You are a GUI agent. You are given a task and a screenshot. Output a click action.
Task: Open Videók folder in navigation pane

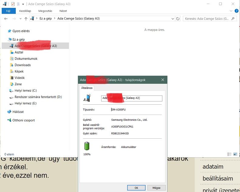(19, 78)
